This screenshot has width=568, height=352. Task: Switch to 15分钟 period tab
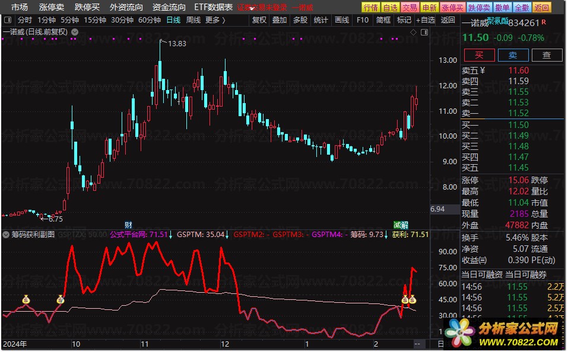click(x=95, y=20)
